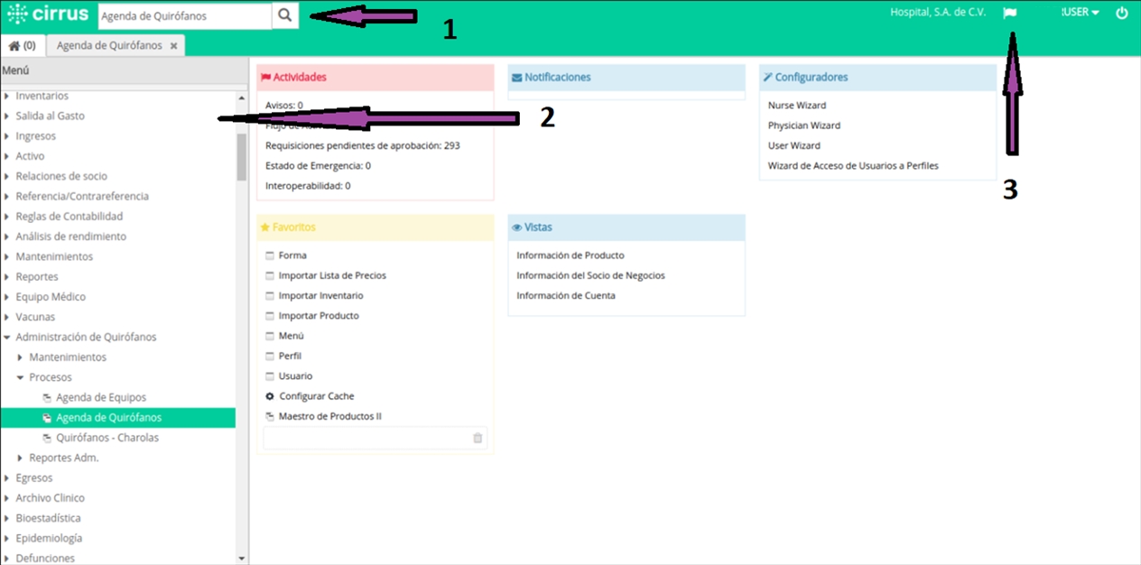Open the Vacunas menu entry
This screenshot has height=565, width=1141.
click(x=35, y=317)
